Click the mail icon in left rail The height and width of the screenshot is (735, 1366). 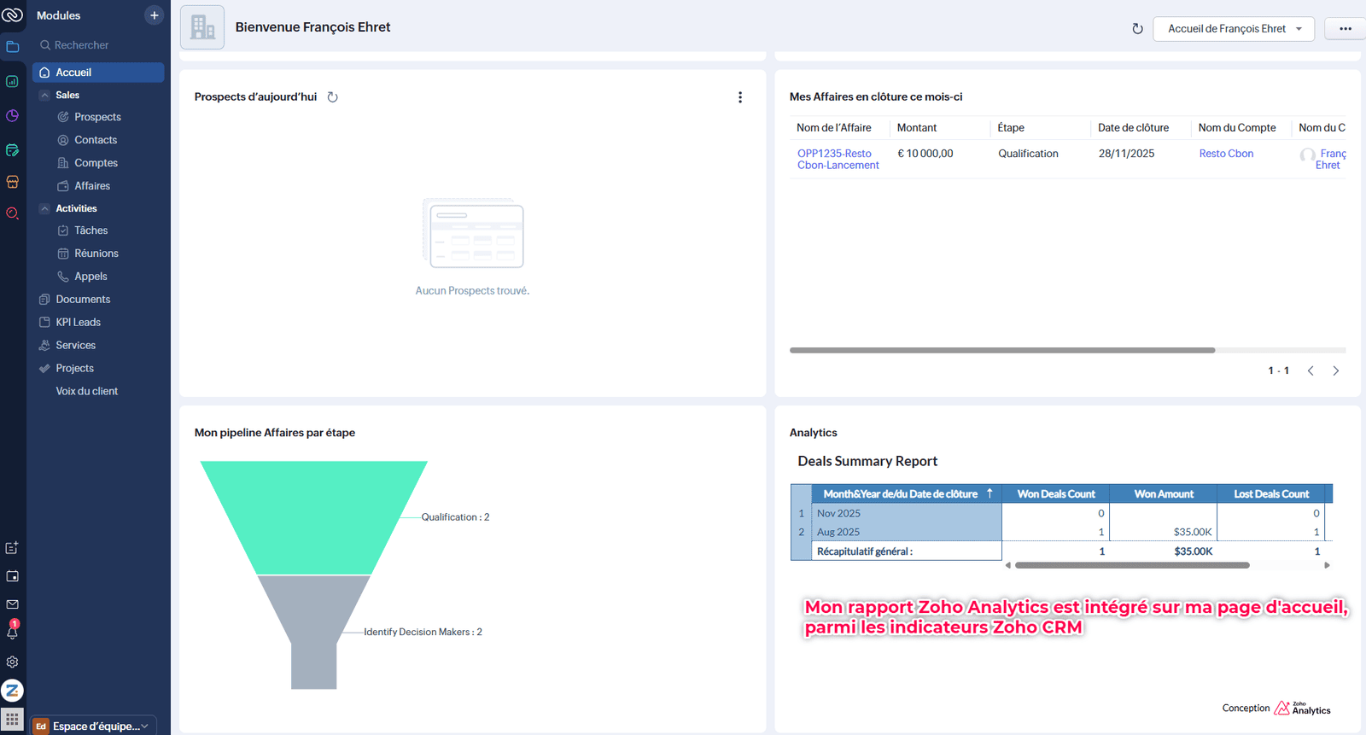12,604
